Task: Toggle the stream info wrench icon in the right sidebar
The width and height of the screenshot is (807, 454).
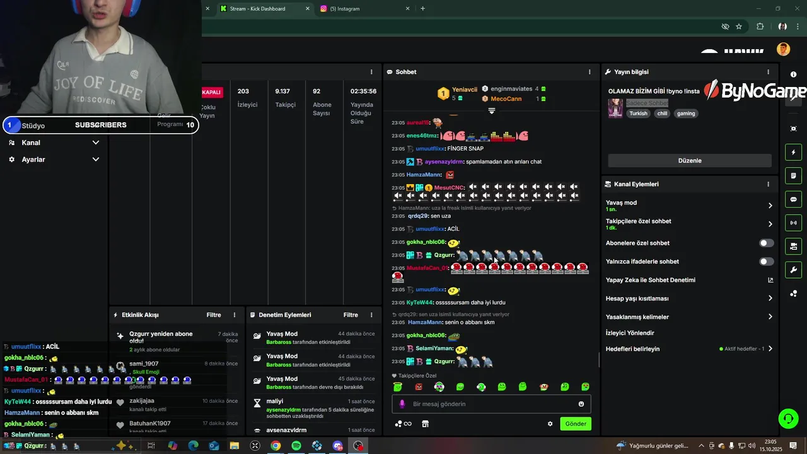Action: 793,270
